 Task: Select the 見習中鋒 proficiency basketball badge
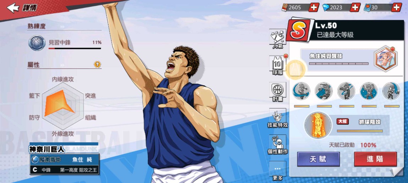[x=37, y=43]
